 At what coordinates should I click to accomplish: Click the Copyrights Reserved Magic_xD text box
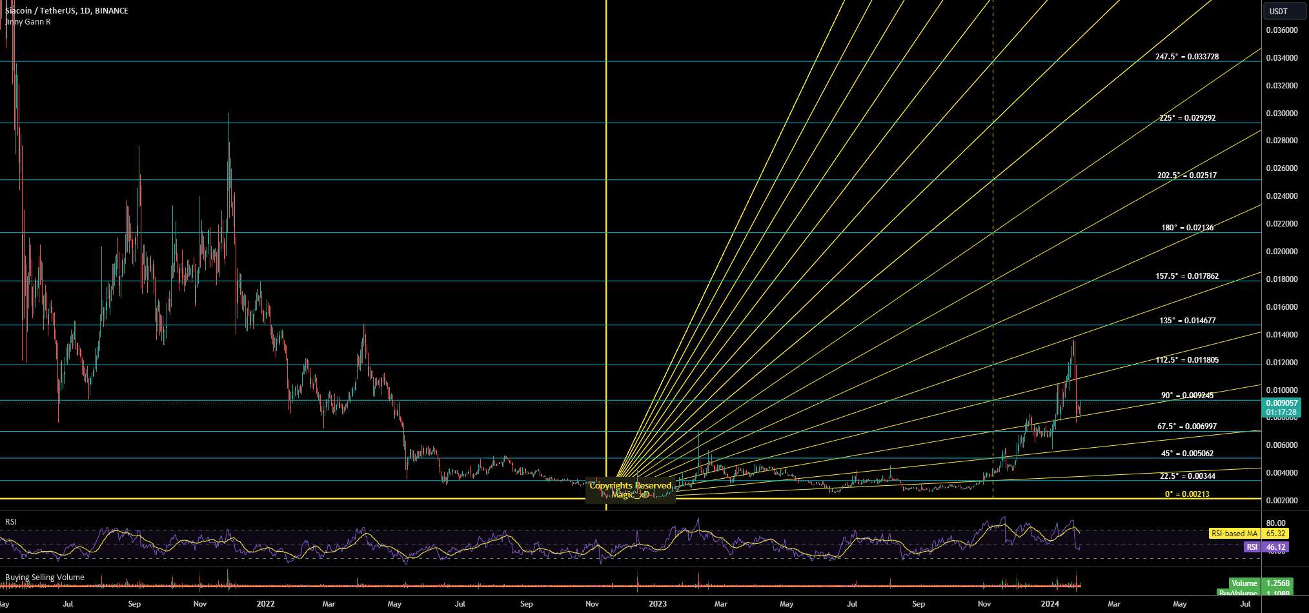point(630,490)
